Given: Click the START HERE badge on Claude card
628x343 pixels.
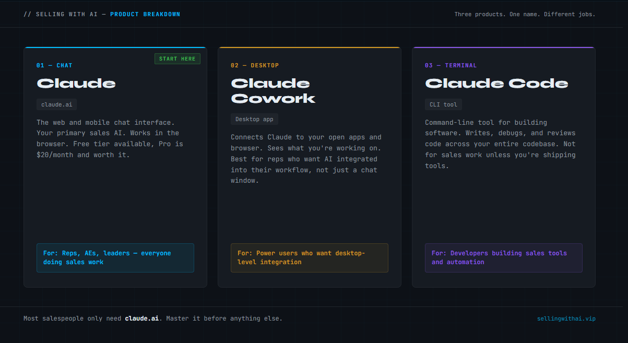Looking at the screenshot, I should [177, 59].
